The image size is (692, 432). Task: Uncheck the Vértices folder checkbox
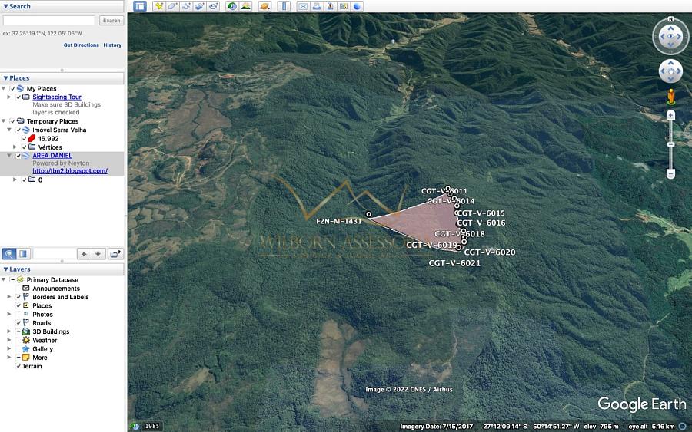click(24, 147)
